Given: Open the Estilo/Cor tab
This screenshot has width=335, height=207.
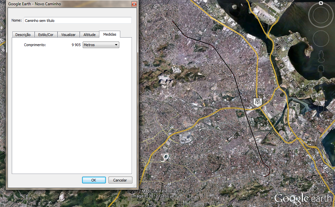Looking at the screenshot, I should (x=46, y=35).
